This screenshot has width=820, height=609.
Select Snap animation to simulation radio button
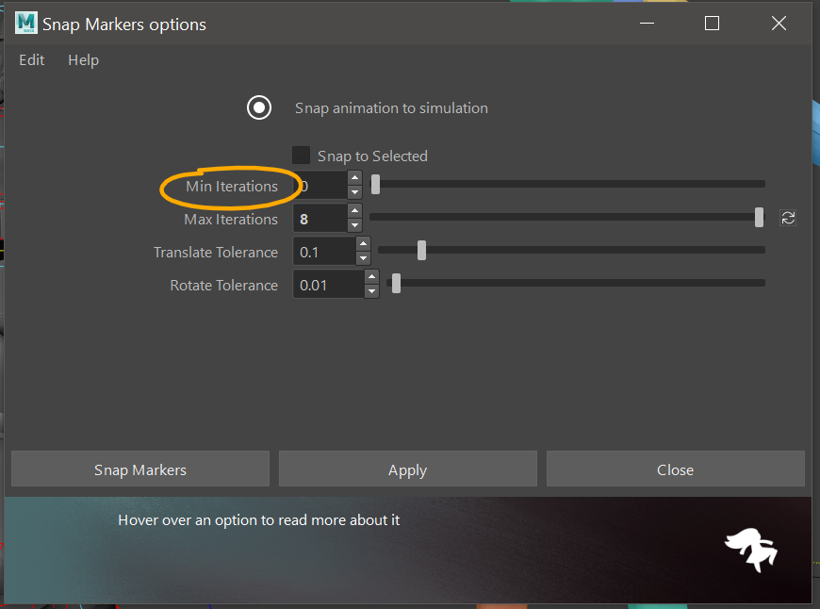[259, 107]
